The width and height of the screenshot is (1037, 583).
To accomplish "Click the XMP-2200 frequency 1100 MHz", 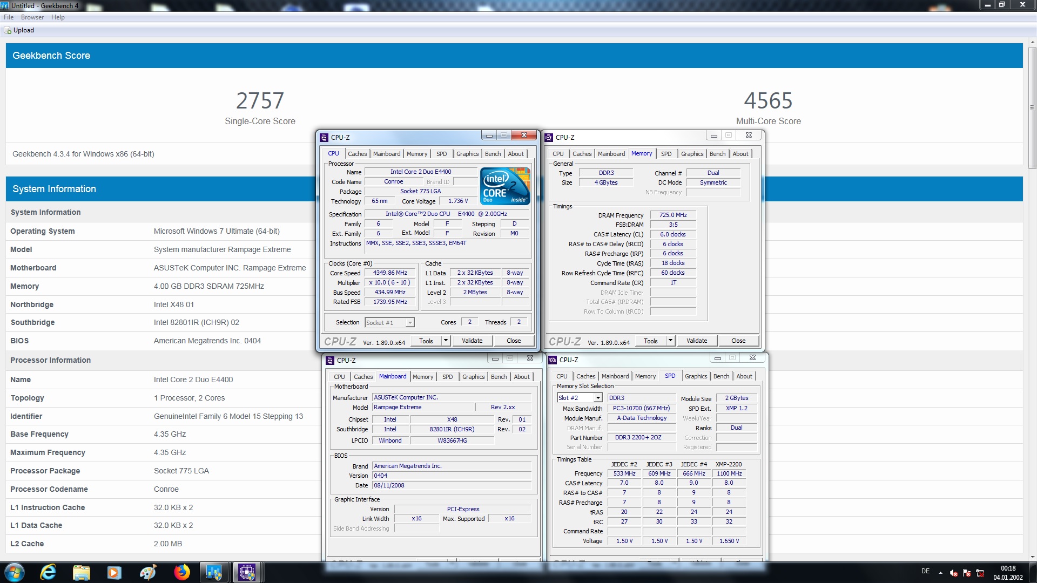I will click(x=729, y=473).
